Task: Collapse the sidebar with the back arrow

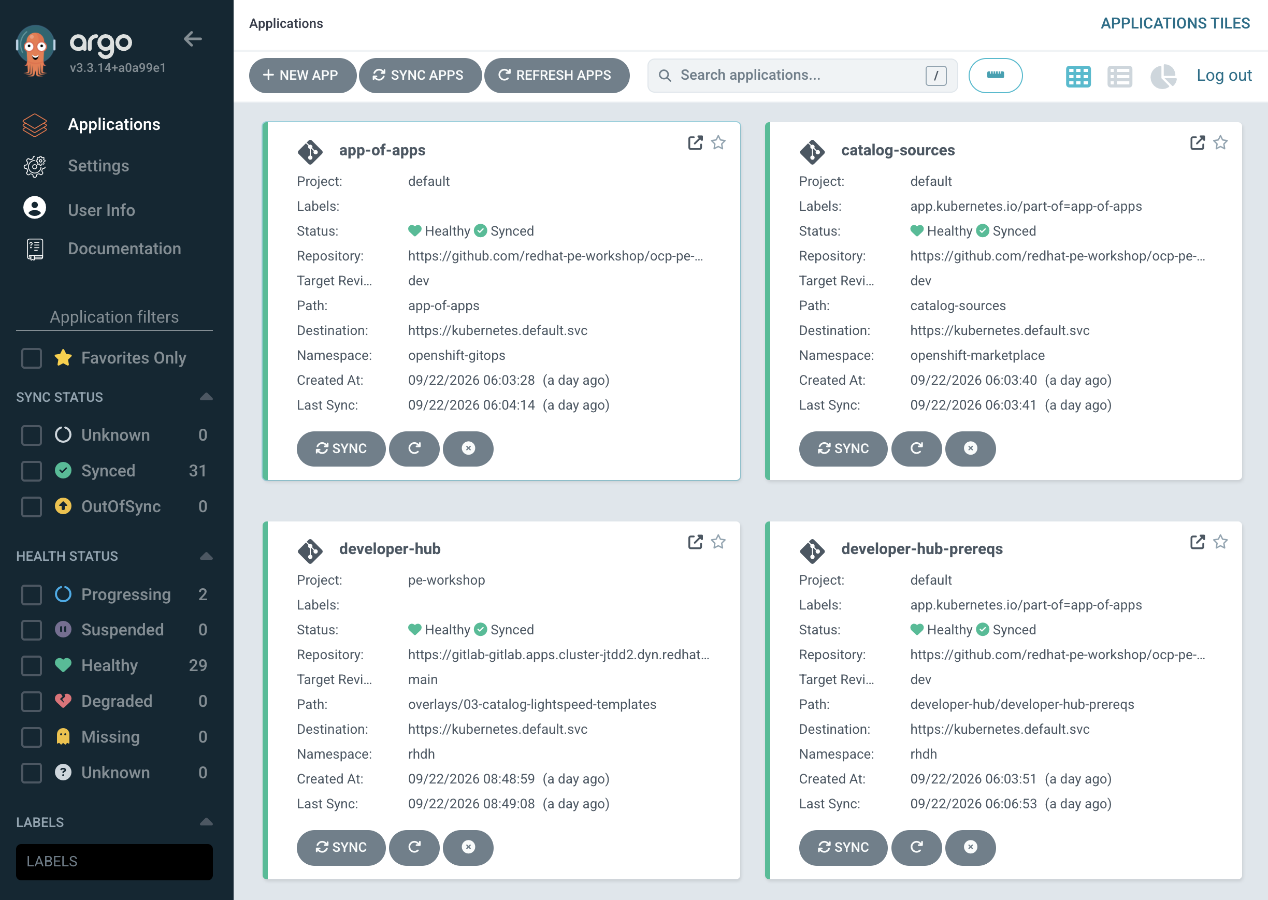Action: coord(192,39)
